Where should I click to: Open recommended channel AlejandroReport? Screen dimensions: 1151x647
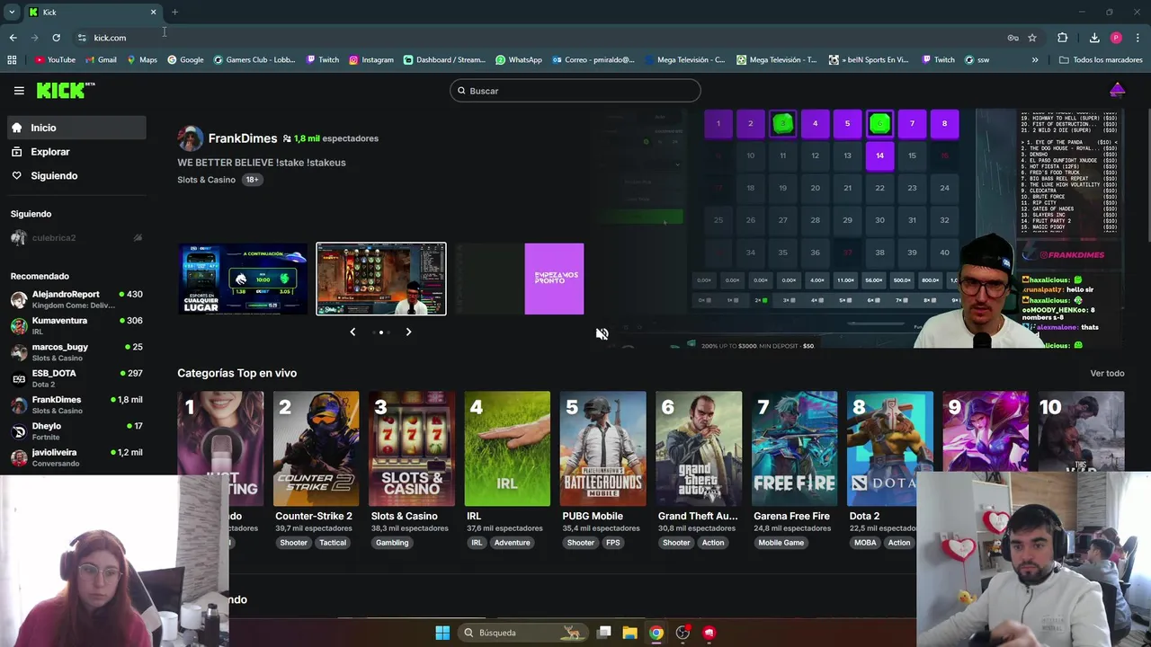pos(76,299)
